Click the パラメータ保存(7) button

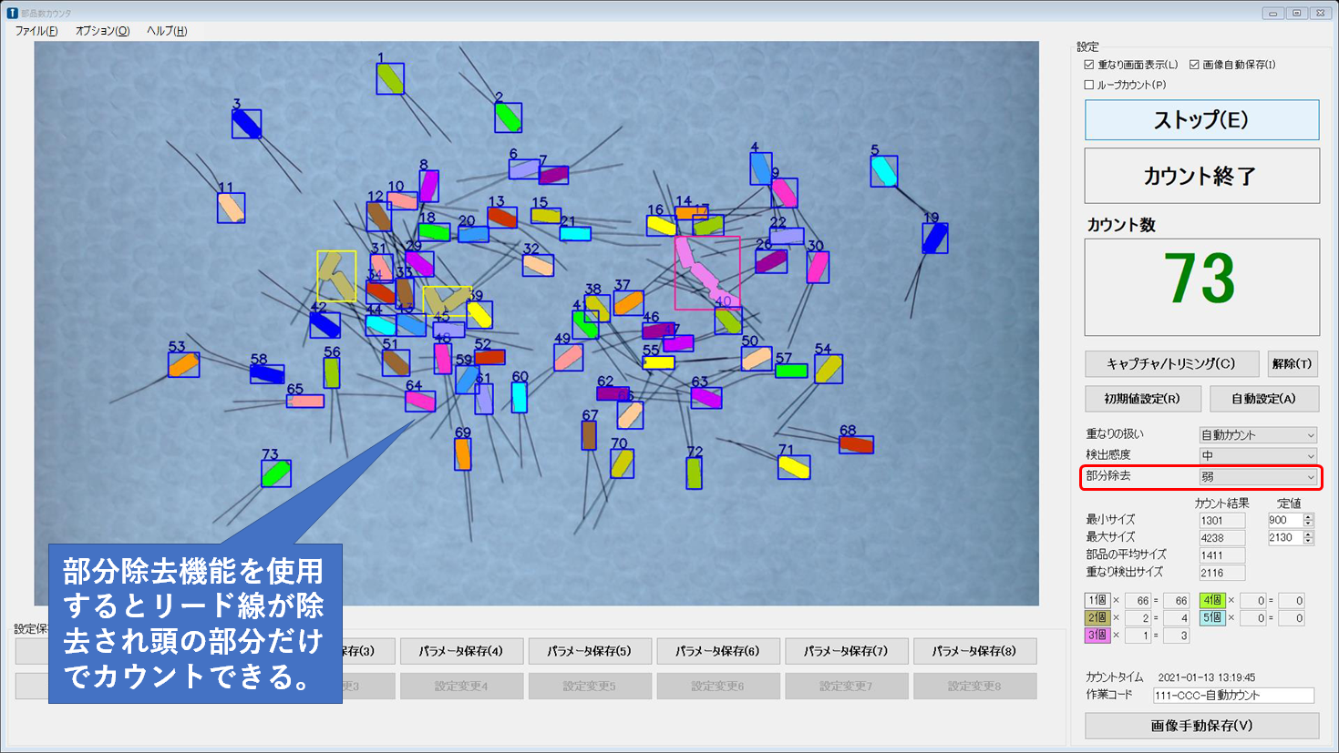[846, 651]
